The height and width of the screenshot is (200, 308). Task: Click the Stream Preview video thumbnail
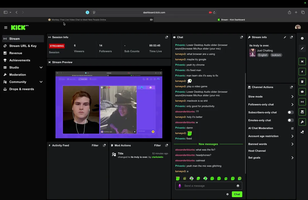click(109, 105)
